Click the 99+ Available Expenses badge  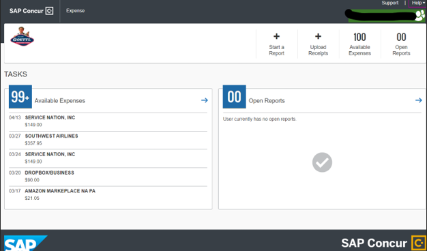pyautogui.click(x=20, y=97)
